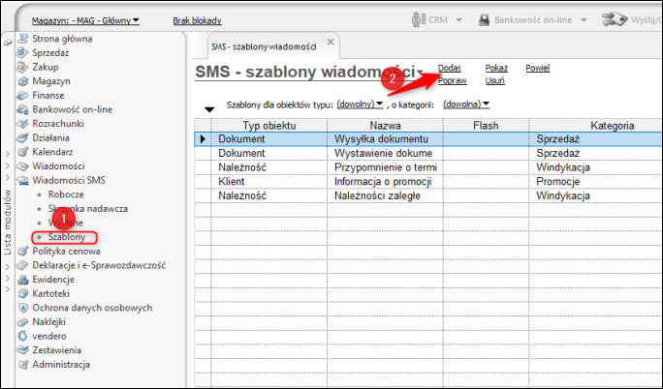Viewport: 663px width, 389px height.
Task: Open Skrzynka nadawcza under Wiadomości SMS
Action: click(88, 208)
